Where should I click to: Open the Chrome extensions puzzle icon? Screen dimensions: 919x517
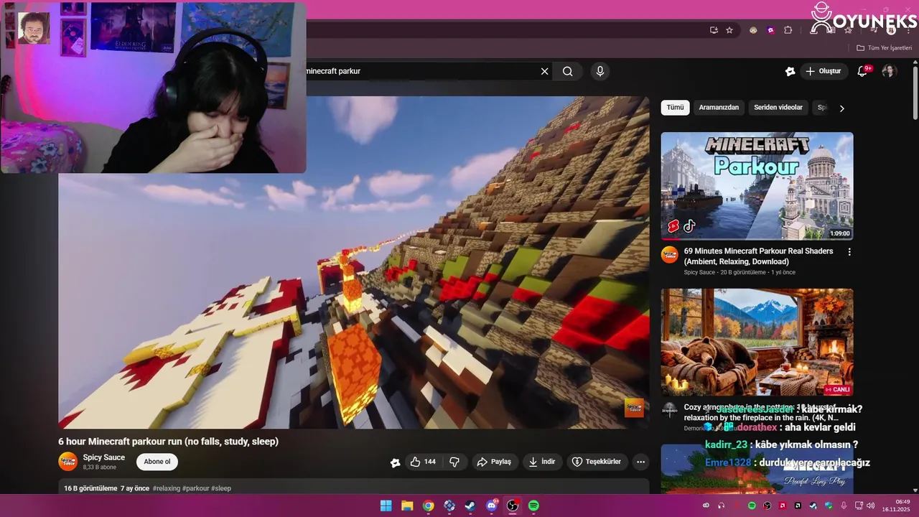pyautogui.click(x=788, y=30)
